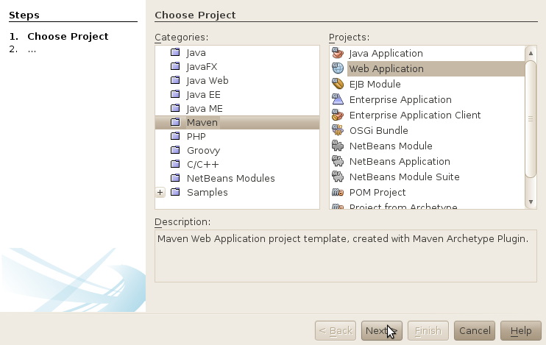The height and width of the screenshot is (345, 546).
Task: Select Enterprise Application project type
Action: [x=400, y=99]
